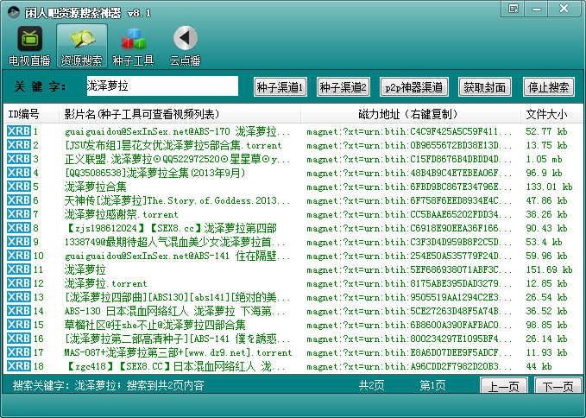Select magnet link starting 6FBD9BC867E34796E
The image size is (586, 418).
coord(409,187)
